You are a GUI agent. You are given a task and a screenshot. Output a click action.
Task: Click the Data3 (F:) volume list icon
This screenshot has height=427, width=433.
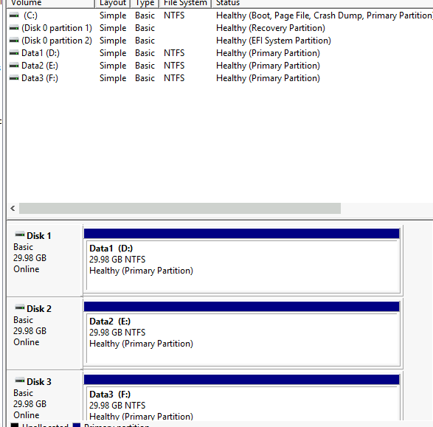(x=14, y=78)
